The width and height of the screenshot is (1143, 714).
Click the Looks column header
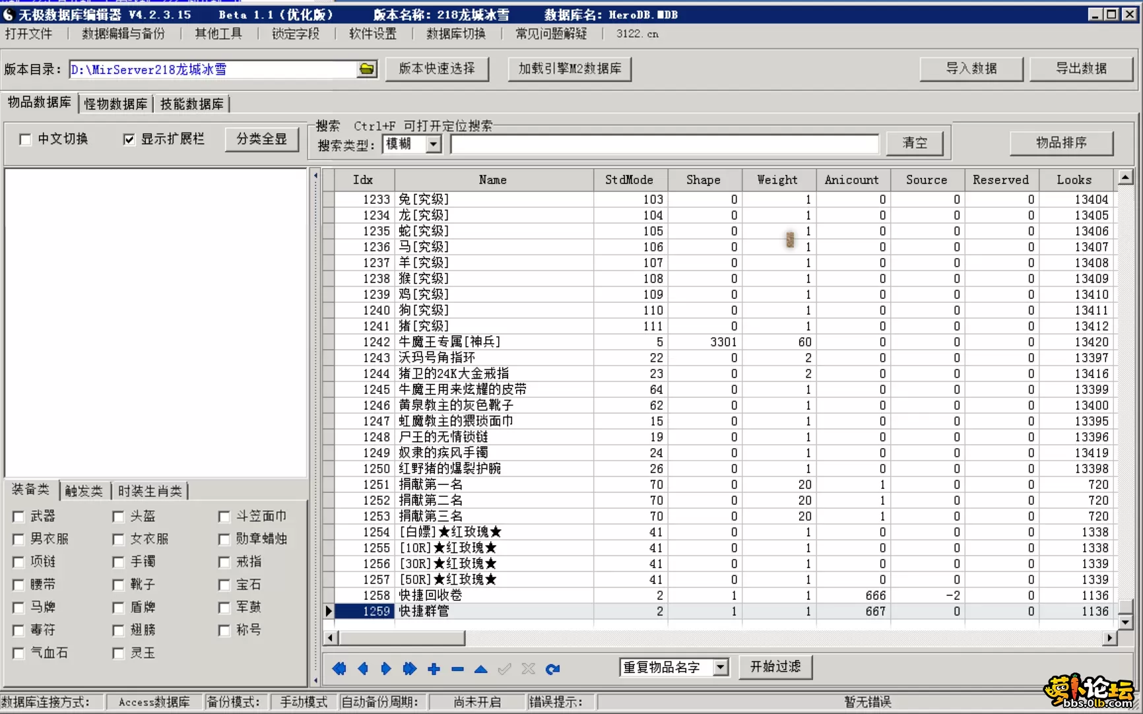tap(1074, 179)
